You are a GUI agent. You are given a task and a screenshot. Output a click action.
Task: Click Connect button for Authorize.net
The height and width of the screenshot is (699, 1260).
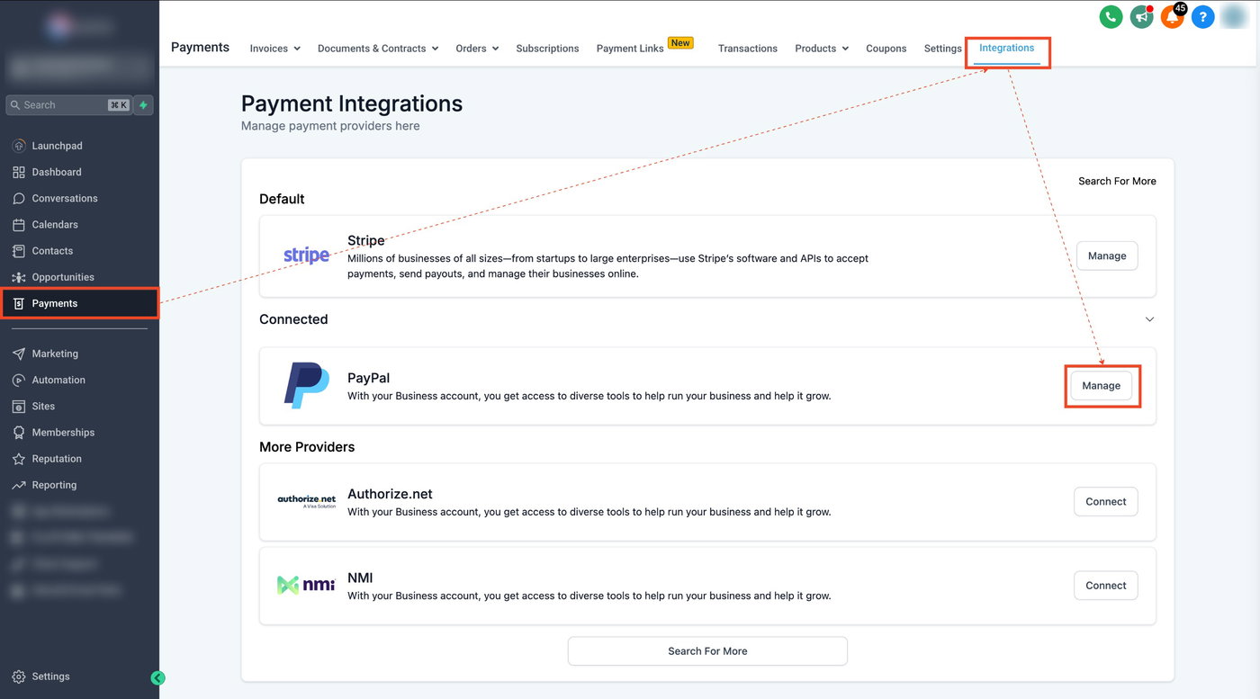click(1105, 502)
